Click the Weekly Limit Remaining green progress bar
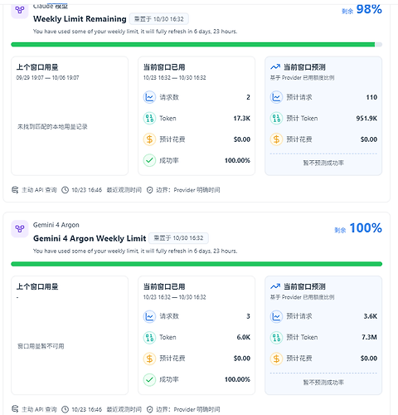 197,45
